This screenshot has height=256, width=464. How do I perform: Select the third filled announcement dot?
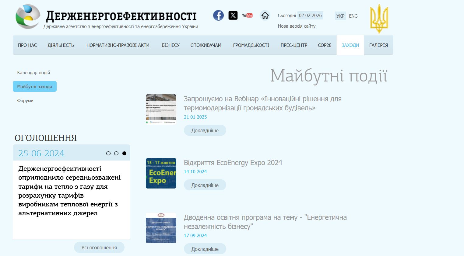pyautogui.click(x=124, y=154)
